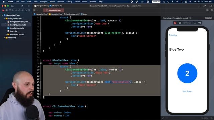Expand the Products folder

tap(4, 38)
